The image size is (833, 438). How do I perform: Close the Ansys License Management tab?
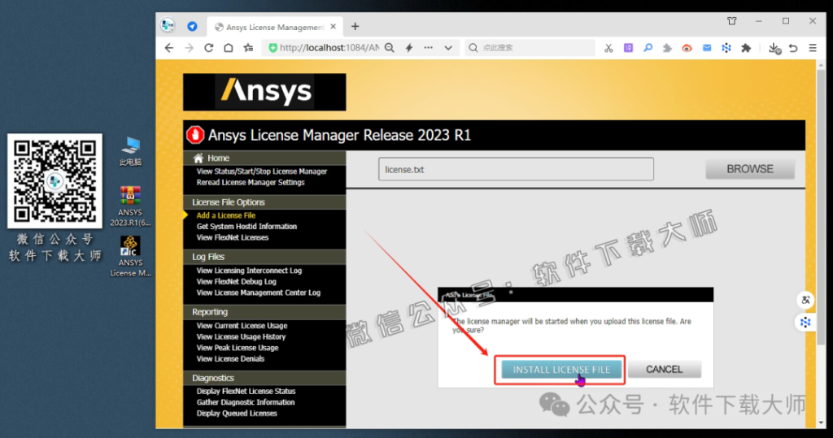pyautogui.click(x=333, y=27)
